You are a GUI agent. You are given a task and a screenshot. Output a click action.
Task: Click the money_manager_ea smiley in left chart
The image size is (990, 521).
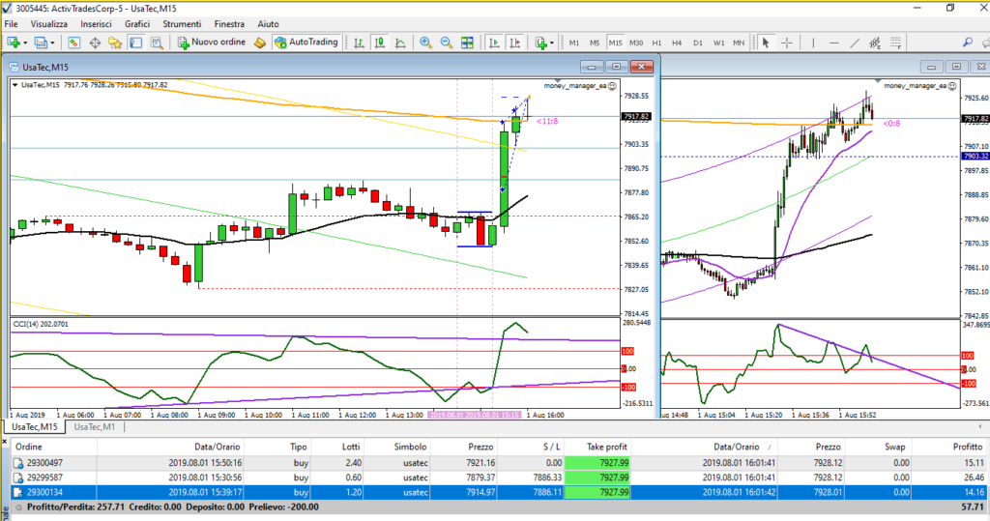[612, 86]
